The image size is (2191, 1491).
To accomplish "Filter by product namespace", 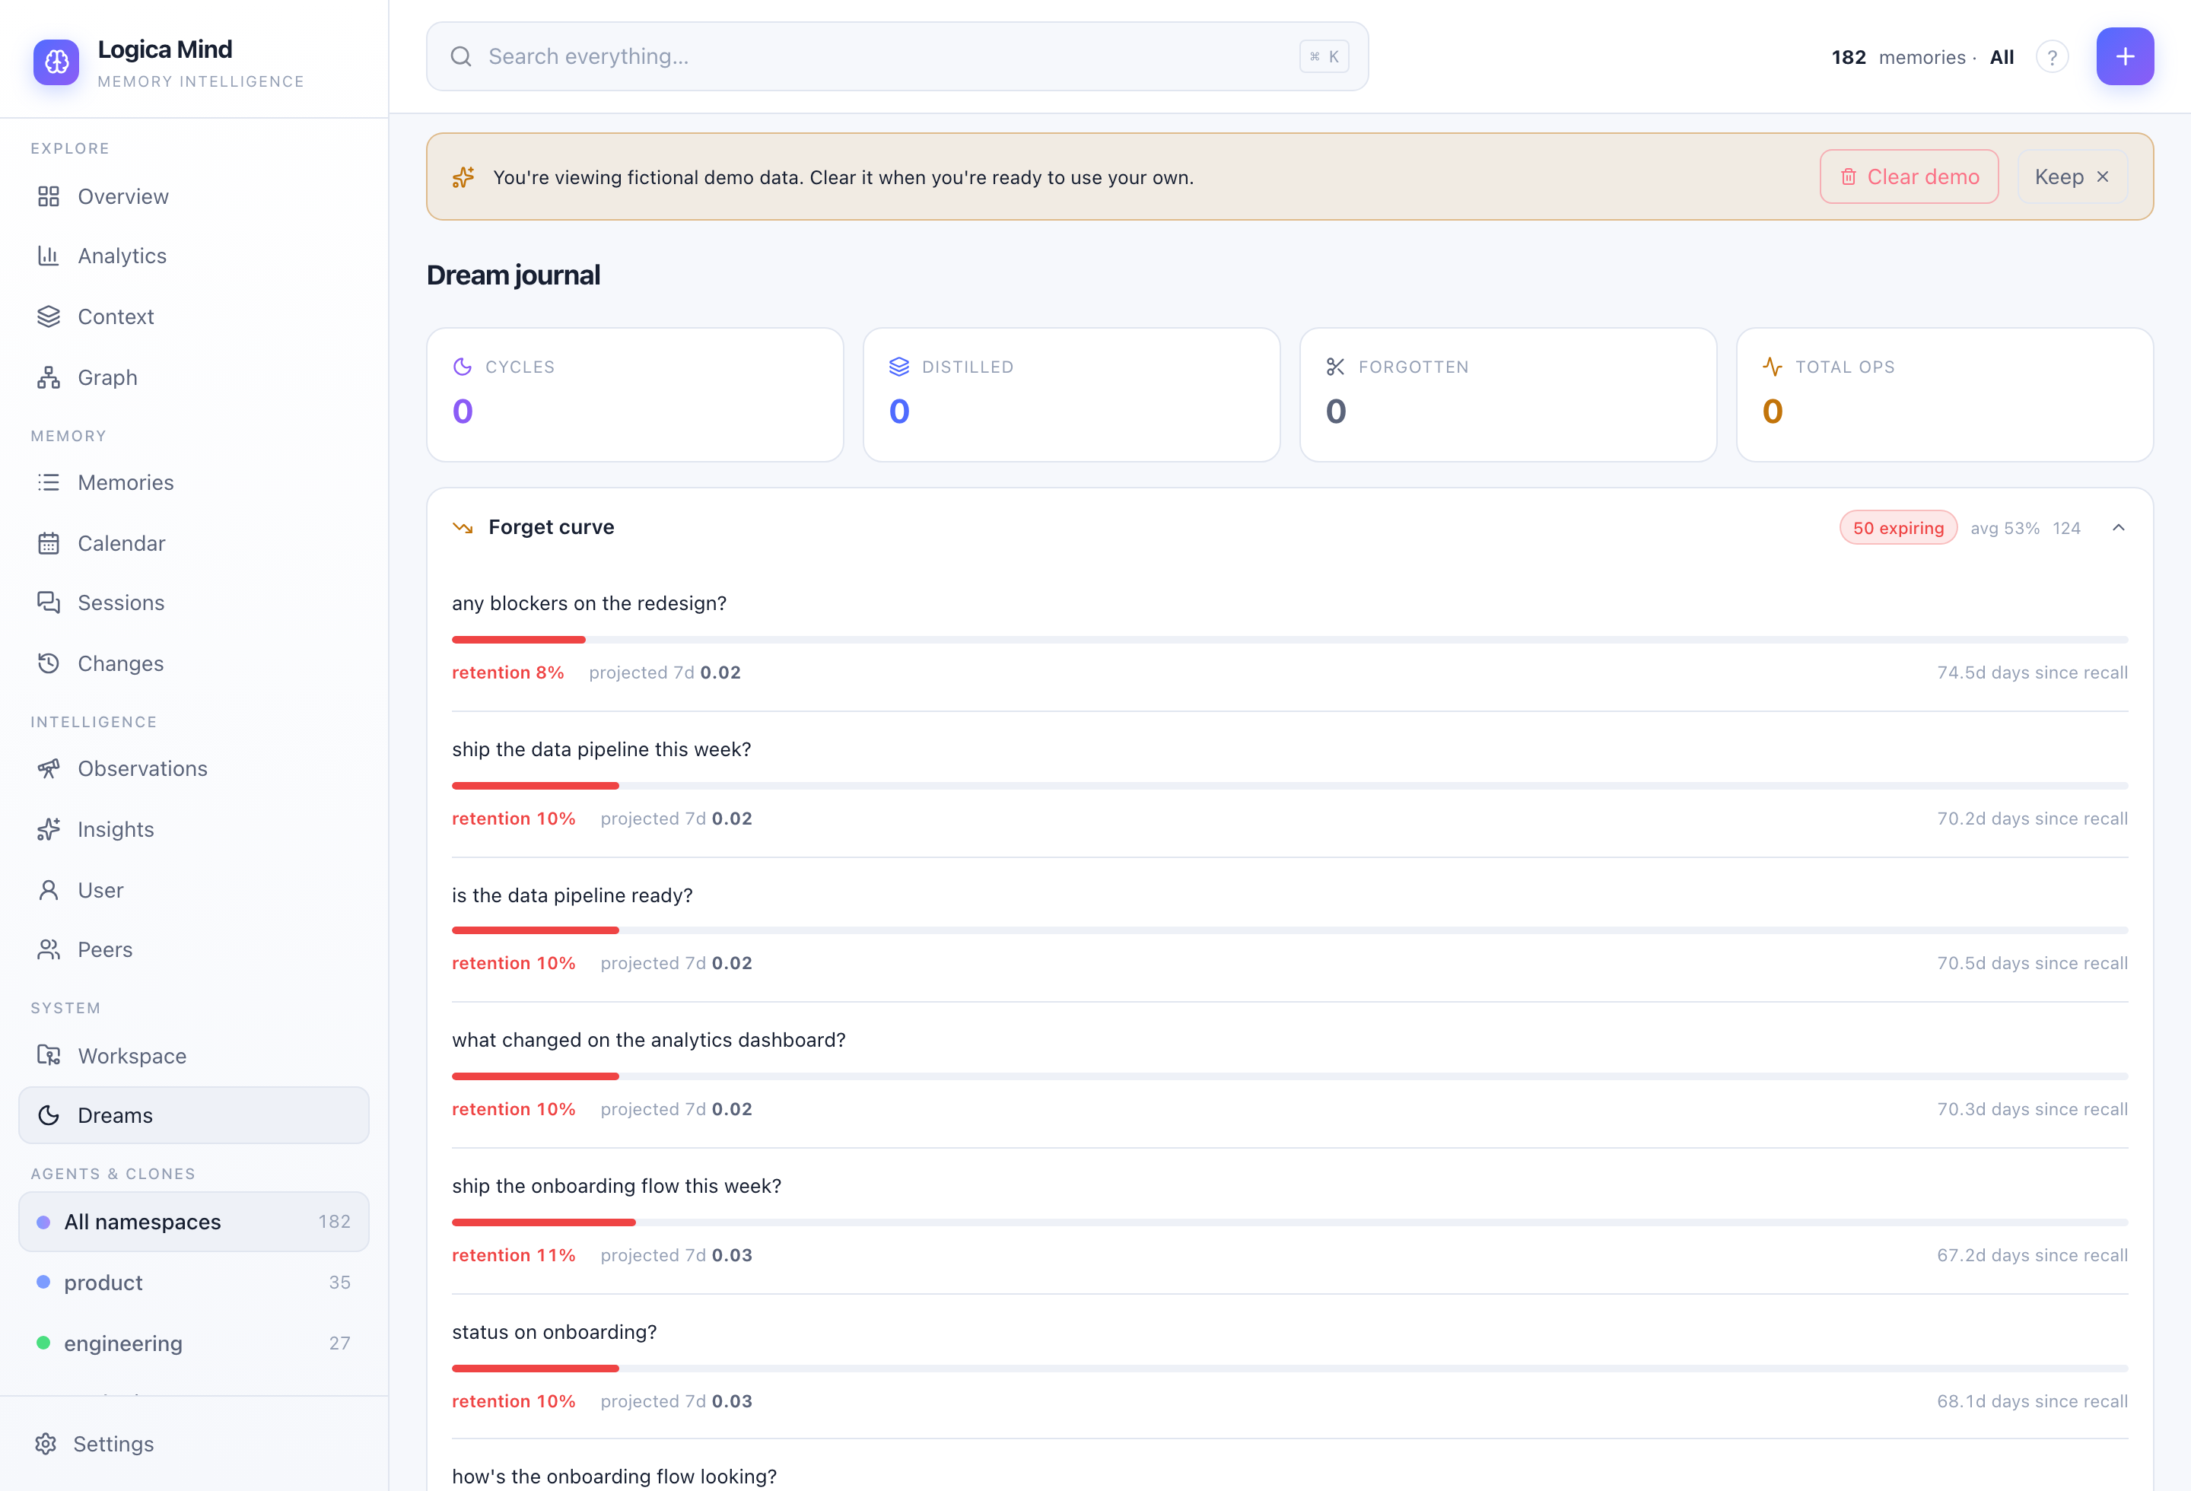I will pos(194,1283).
